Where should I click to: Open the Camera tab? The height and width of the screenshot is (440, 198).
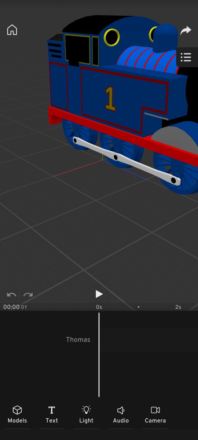(155, 415)
